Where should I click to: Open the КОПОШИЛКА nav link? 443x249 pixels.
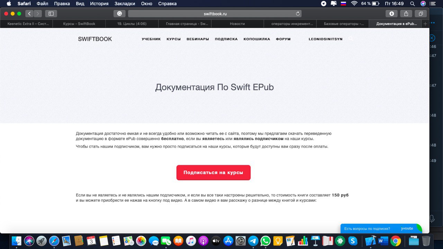pyautogui.click(x=256, y=39)
